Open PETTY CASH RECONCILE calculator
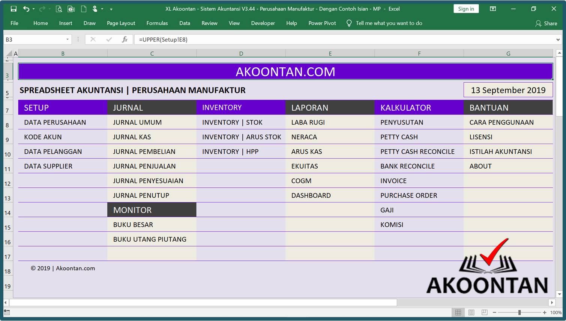The image size is (566, 321). 417,152
